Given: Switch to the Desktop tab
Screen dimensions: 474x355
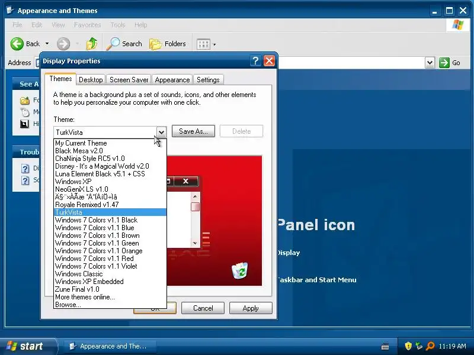Looking at the screenshot, I should tap(91, 80).
